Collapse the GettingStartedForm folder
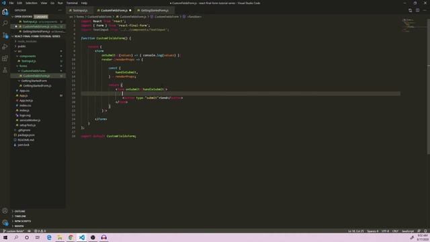430x242 pixels. tap(33, 81)
